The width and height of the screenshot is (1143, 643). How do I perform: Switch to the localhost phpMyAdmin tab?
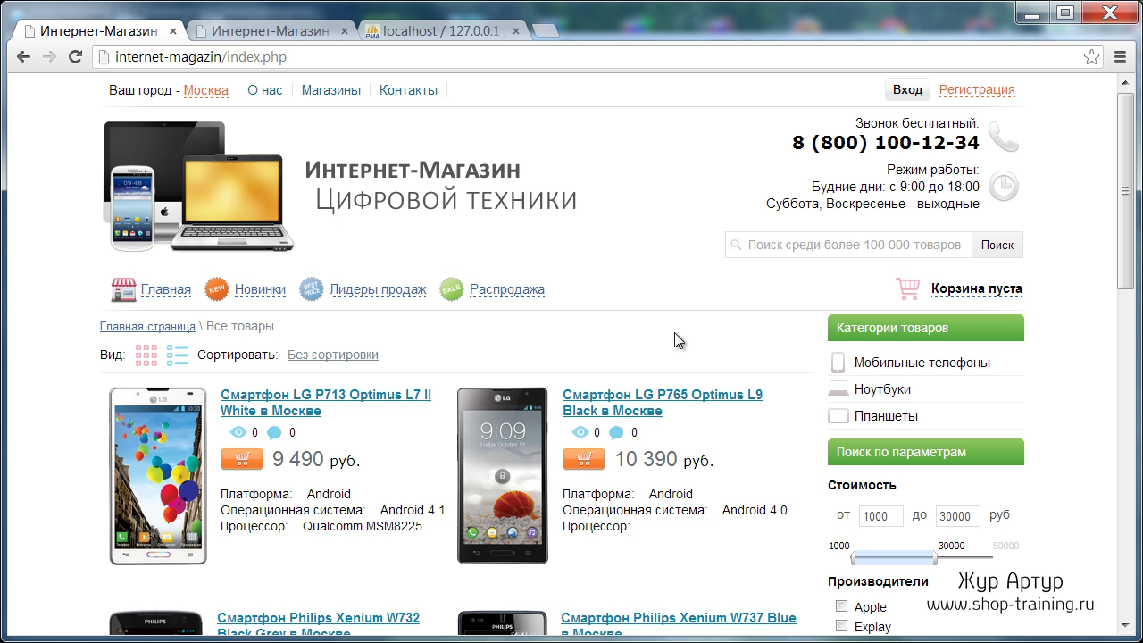tap(443, 30)
